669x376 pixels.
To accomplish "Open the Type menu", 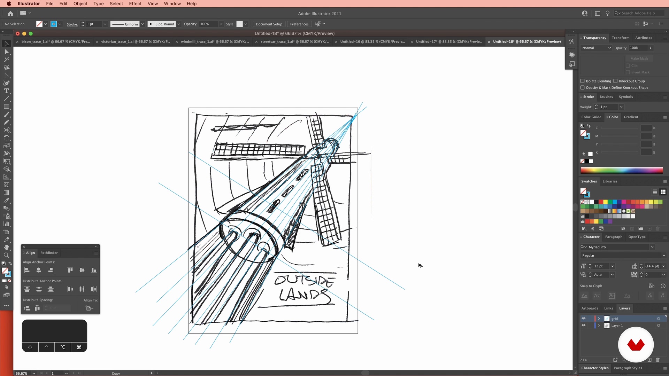I will pos(98,3).
